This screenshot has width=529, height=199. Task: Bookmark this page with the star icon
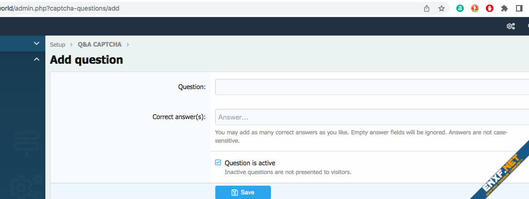pos(442,8)
